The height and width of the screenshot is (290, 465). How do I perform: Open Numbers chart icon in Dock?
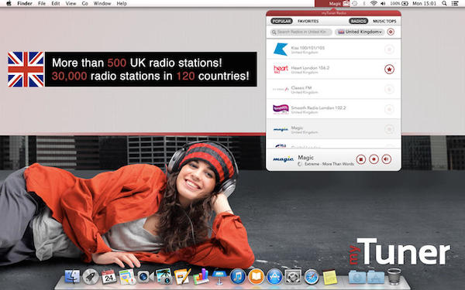pyautogui.click(x=201, y=276)
